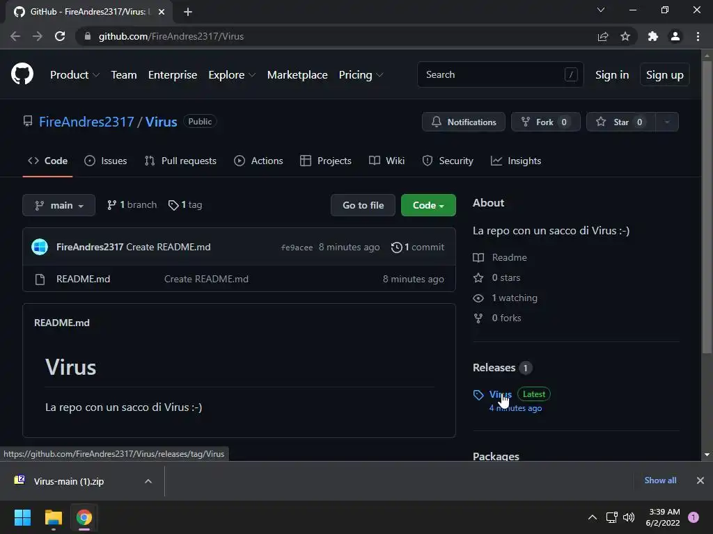Expand options for Virus-main (1).zip download
Viewport: 713px width, 534px height.
[148, 481]
